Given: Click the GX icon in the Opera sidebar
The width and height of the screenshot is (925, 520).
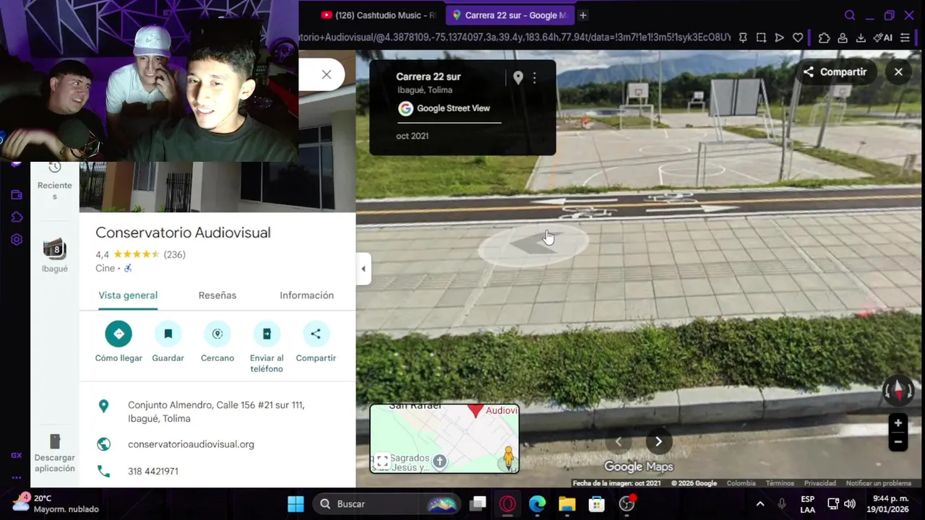Looking at the screenshot, I should coord(16,455).
